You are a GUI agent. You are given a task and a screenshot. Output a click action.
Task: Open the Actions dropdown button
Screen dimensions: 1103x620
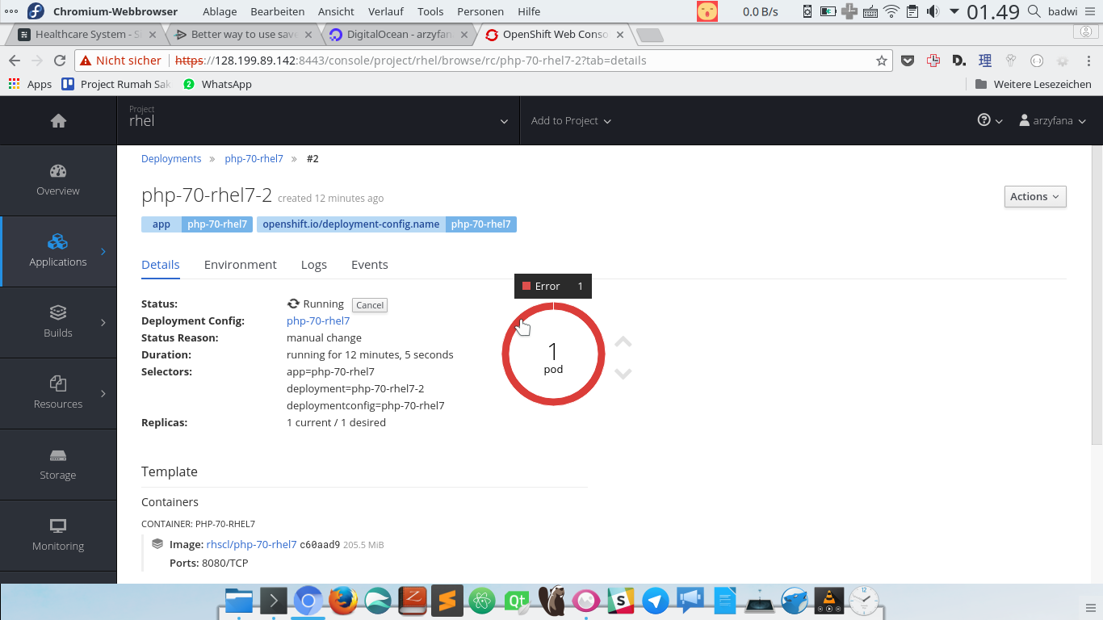tap(1034, 196)
